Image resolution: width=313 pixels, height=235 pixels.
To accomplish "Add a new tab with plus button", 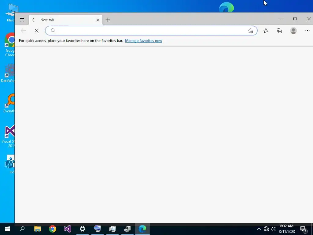I will pos(108,20).
